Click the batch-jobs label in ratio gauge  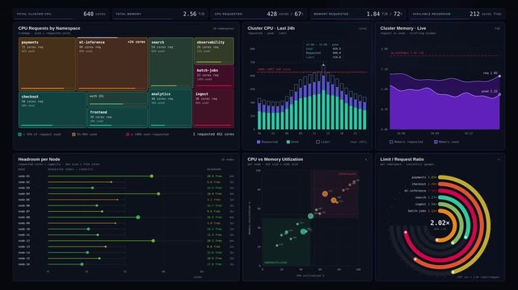click(x=417, y=211)
